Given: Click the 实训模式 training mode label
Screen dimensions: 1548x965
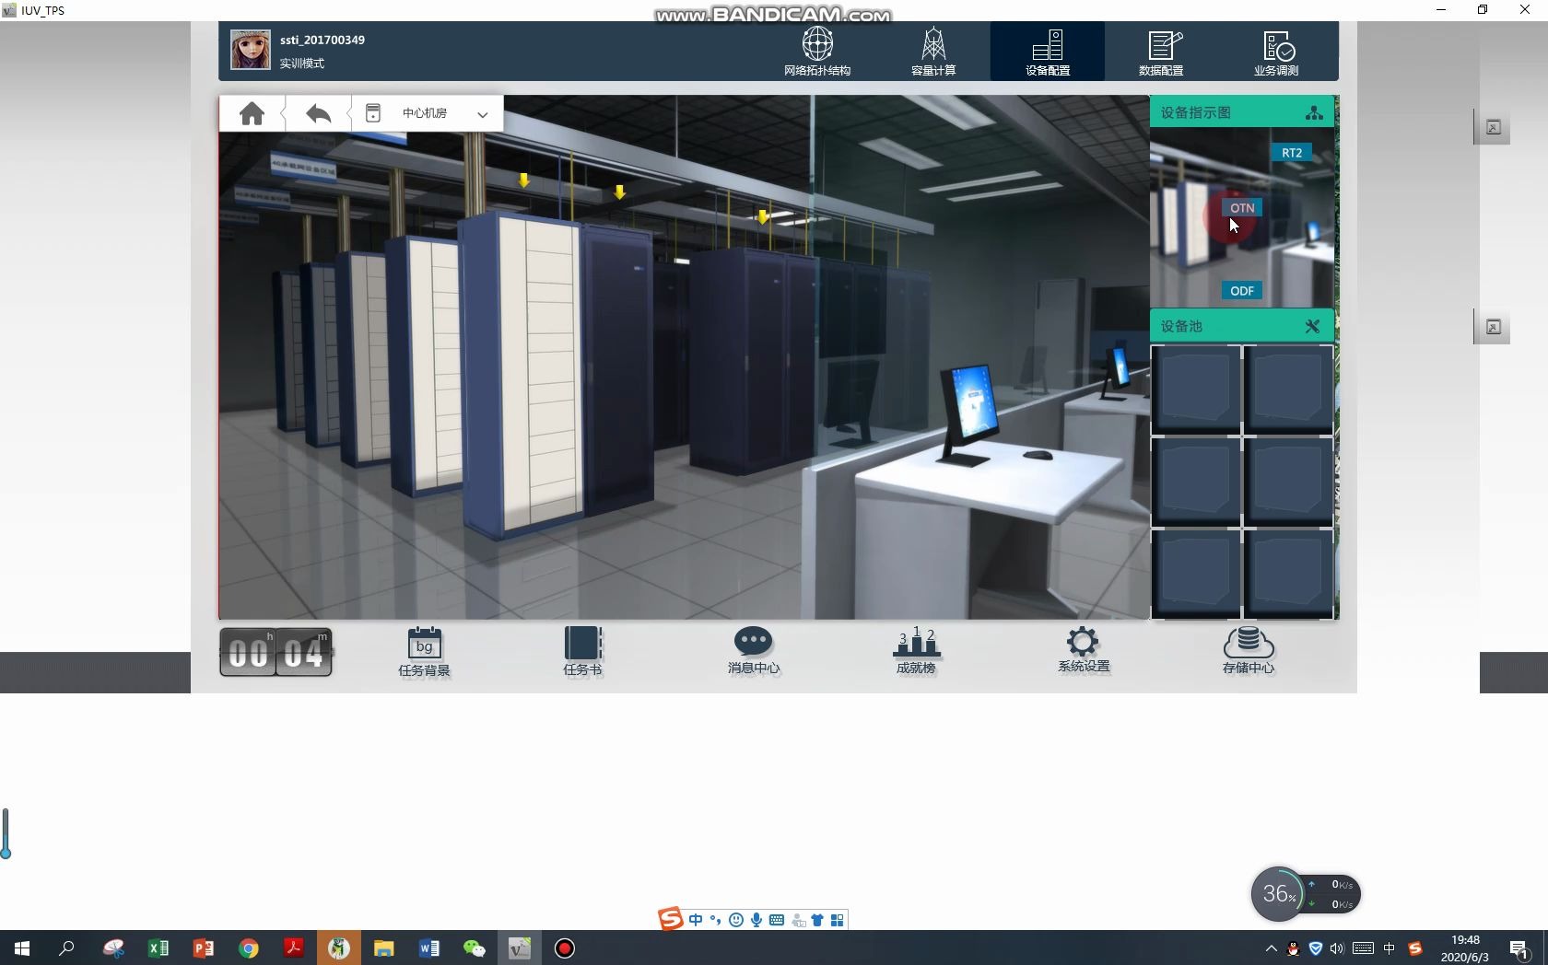Looking at the screenshot, I should (302, 64).
